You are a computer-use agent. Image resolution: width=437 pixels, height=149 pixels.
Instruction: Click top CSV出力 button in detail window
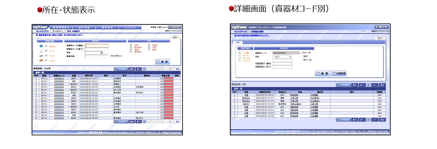pyautogui.click(x=343, y=85)
